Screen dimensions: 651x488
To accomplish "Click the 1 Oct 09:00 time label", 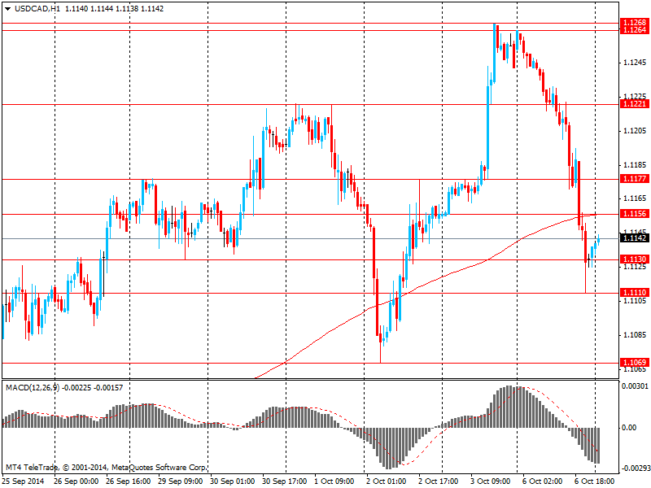I will click(x=335, y=481).
